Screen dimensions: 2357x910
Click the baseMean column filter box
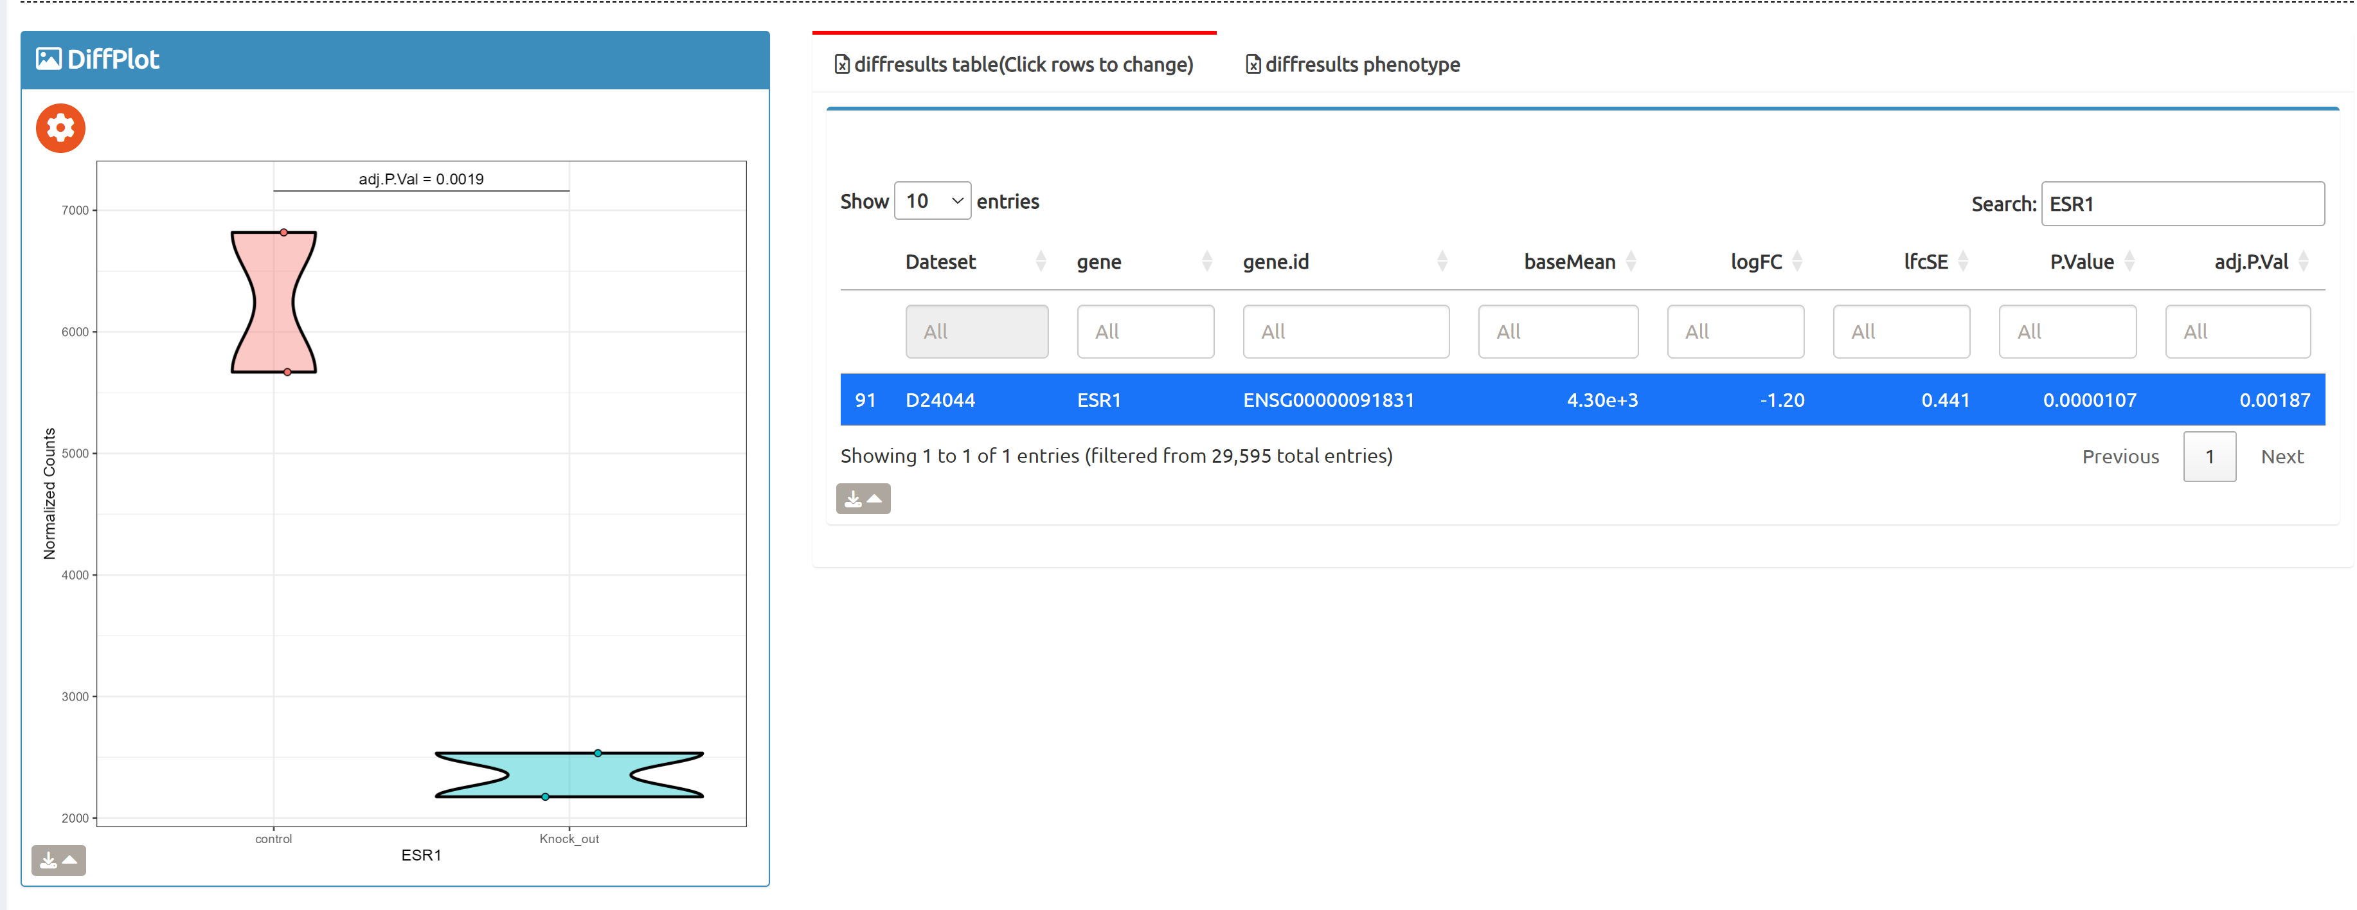1557,332
